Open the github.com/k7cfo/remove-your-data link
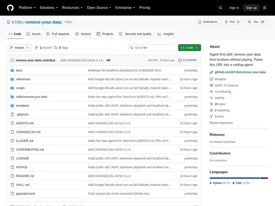The image size is (275, 206). [240, 72]
